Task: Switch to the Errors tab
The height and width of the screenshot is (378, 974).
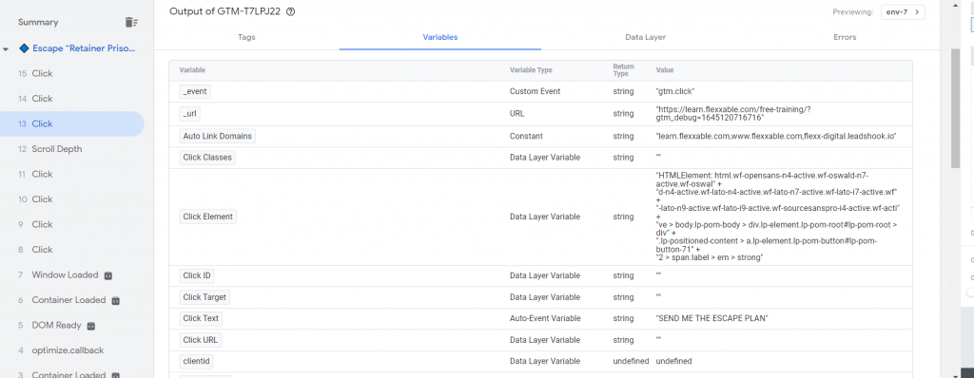Action: tap(845, 37)
